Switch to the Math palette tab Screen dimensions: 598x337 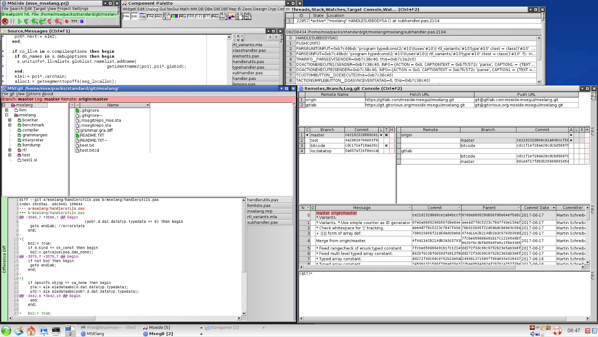point(184,9)
